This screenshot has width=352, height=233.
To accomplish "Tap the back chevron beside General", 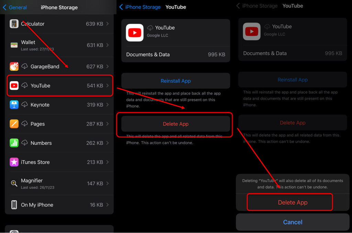I will pyautogui.click(x=4, y=8).
